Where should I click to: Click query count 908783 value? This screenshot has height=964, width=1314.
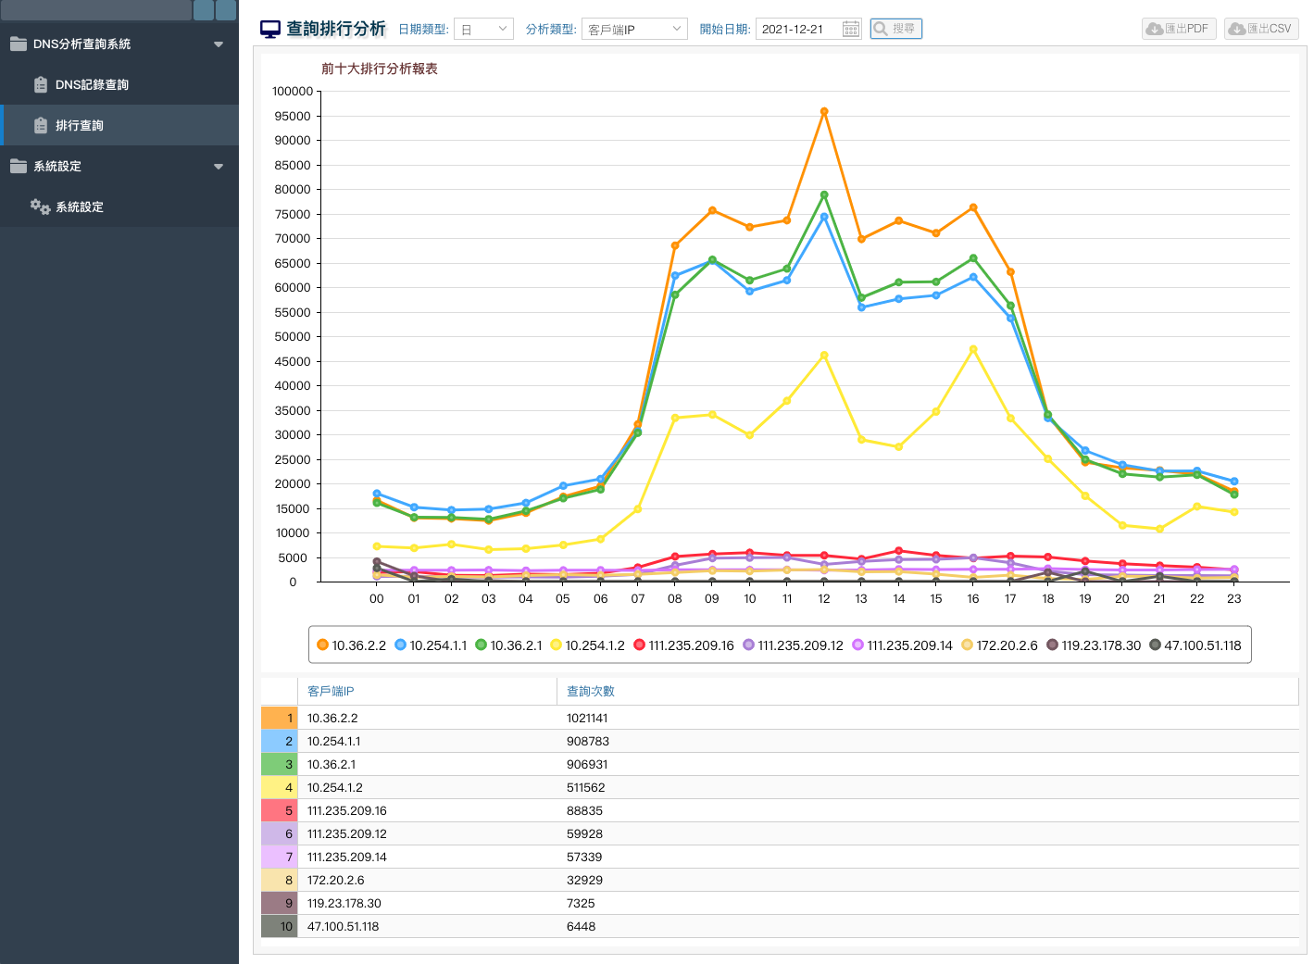click(x=588, y=741)
